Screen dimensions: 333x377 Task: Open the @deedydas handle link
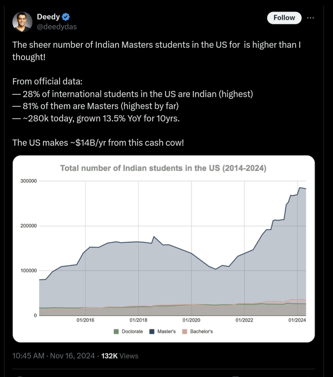click(x=57, y=27)
